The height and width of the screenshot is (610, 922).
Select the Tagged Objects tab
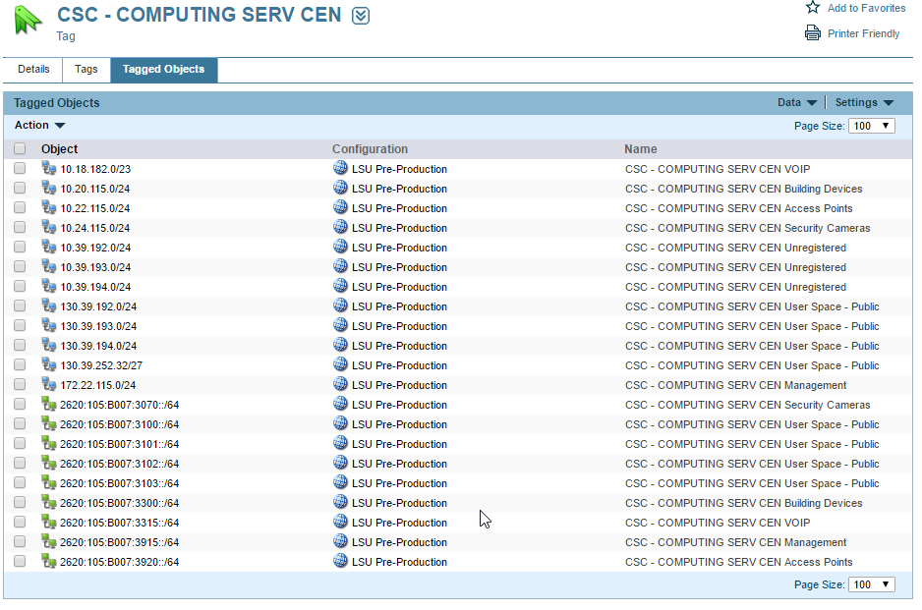(x=163, y=70)
